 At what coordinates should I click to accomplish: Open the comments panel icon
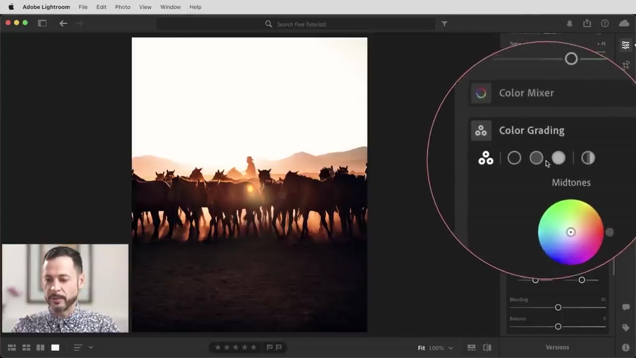tap(626, 308)
